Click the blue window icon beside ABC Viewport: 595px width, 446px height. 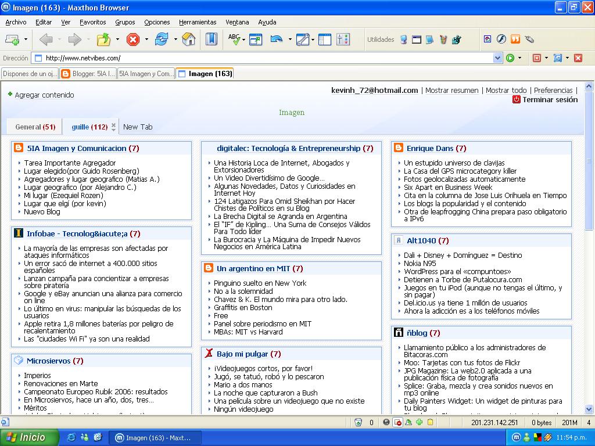tap(256, 39)
